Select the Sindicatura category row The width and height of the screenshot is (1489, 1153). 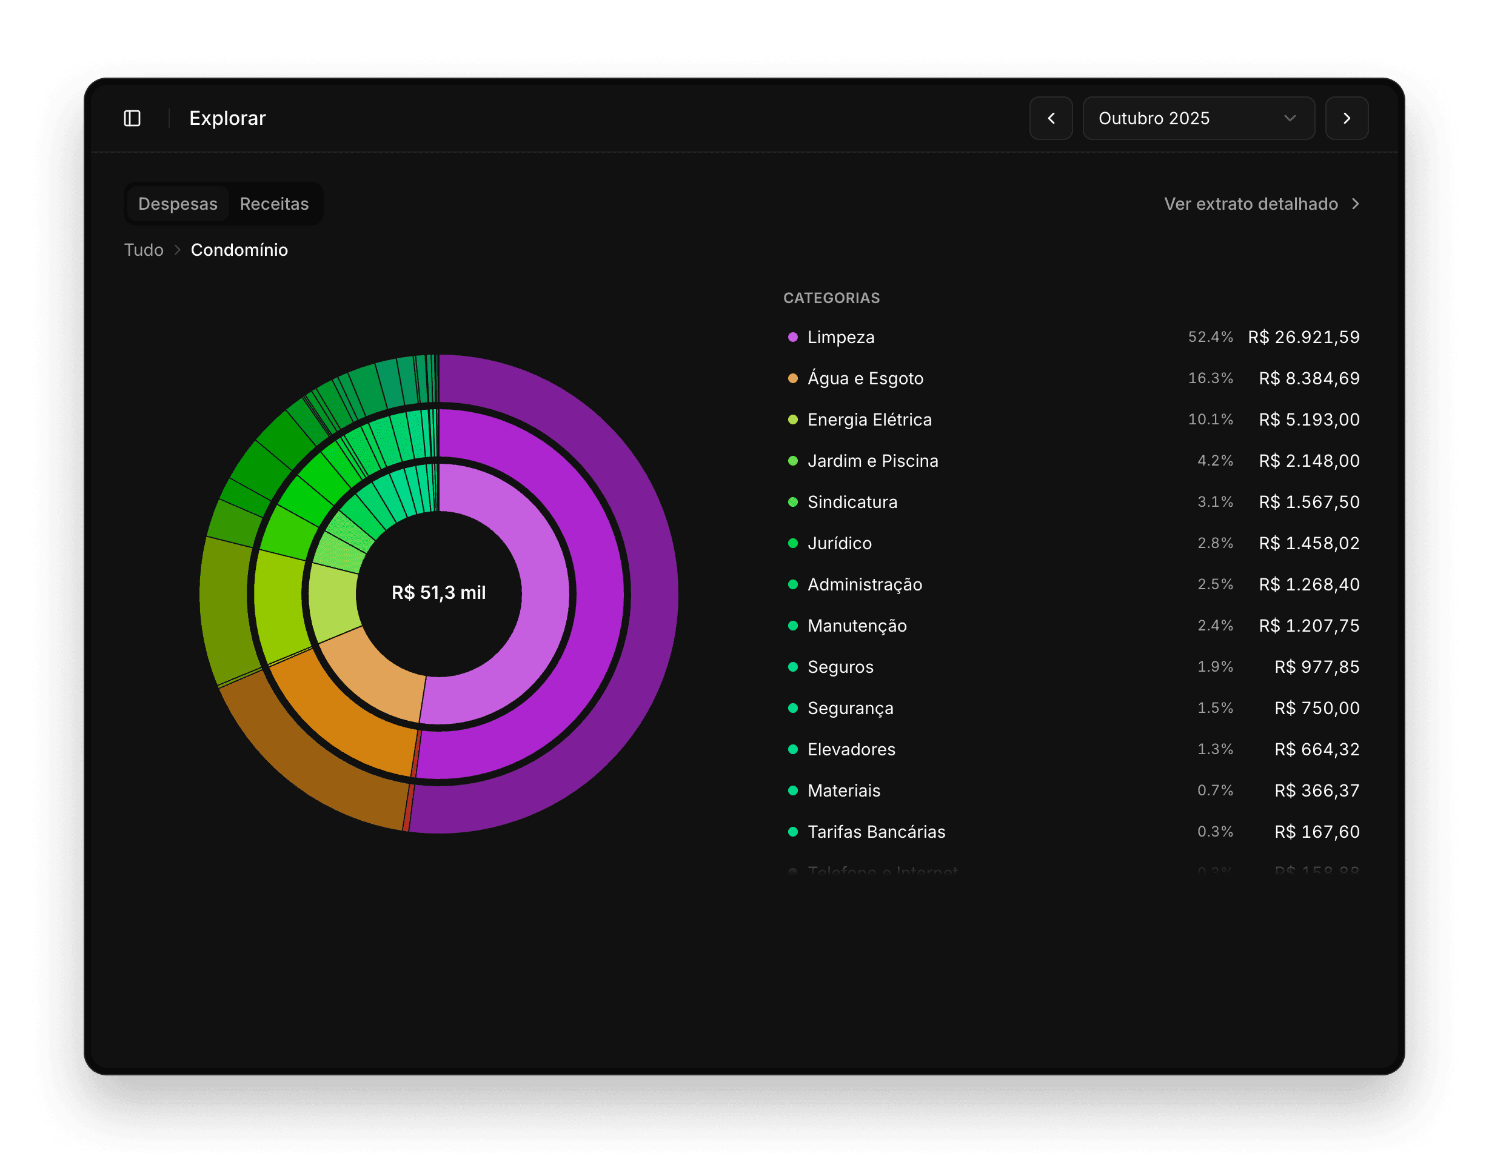point(852,503)
